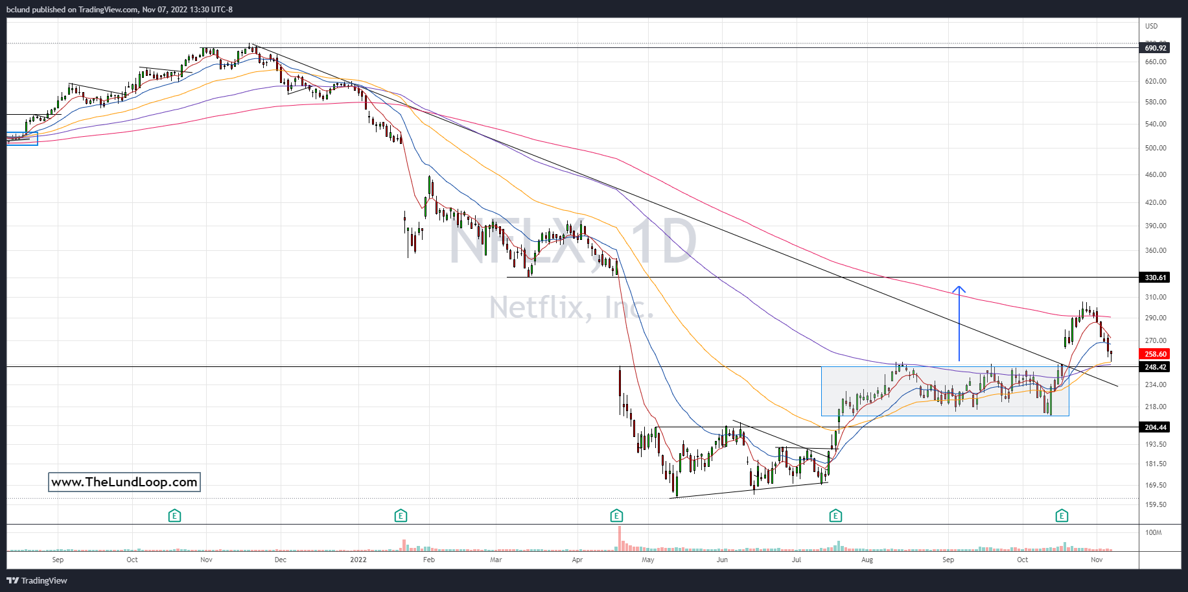This screenshot has width=1188, height=592.
Task: Click the Dec label on time axis
Action: pos(281,560)
